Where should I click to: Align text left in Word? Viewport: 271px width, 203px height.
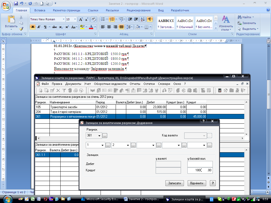[x=103, y=27]
